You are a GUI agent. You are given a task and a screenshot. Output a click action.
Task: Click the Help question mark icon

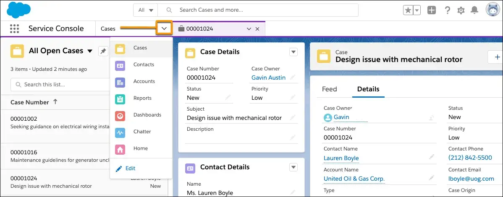coord(448,10)
